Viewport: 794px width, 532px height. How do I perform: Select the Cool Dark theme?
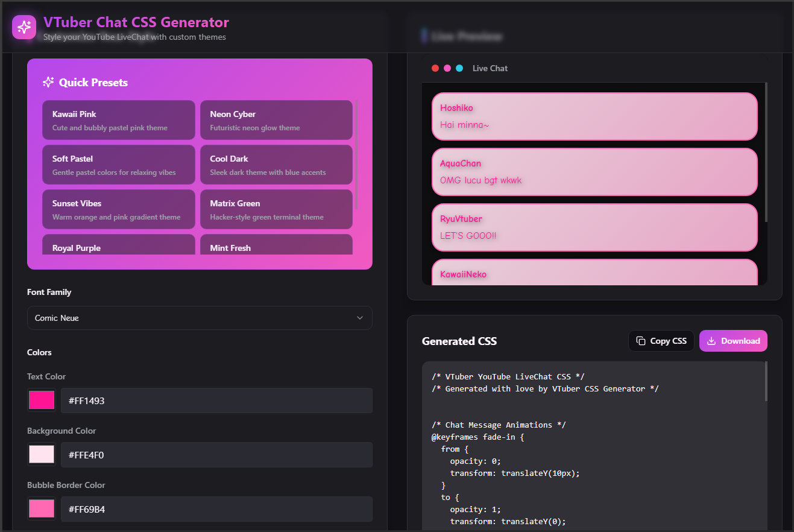(276, 164)
